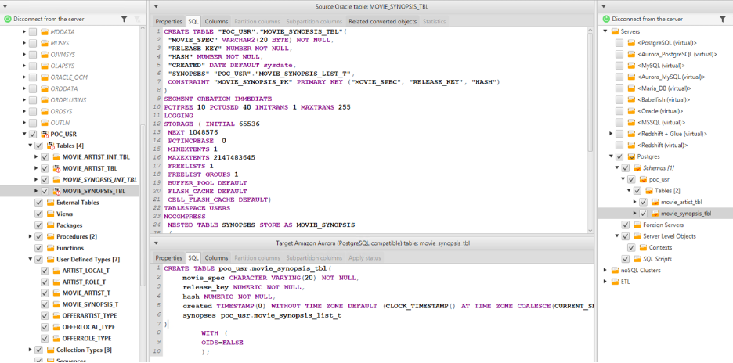Open Properties tab in source table panel

pyautogui.click(x=168, y=21)
